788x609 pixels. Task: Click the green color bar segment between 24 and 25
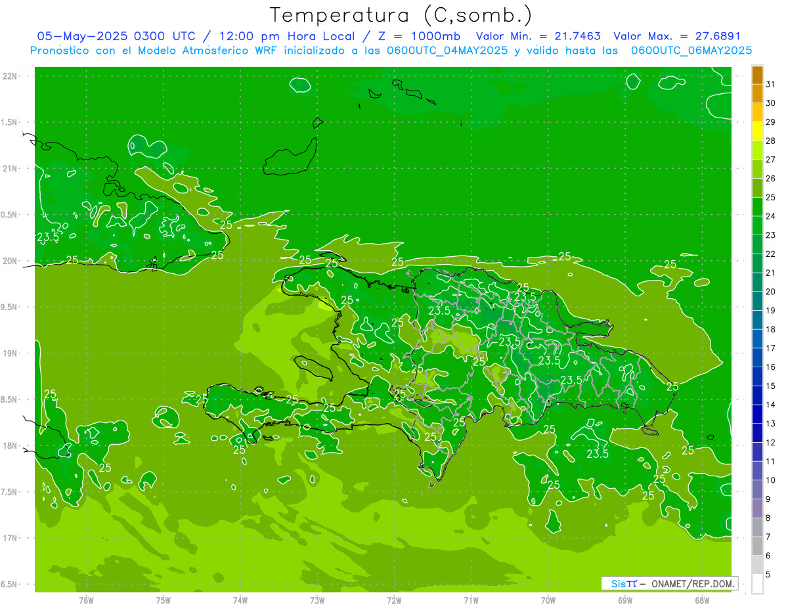[x=757, y=207]
